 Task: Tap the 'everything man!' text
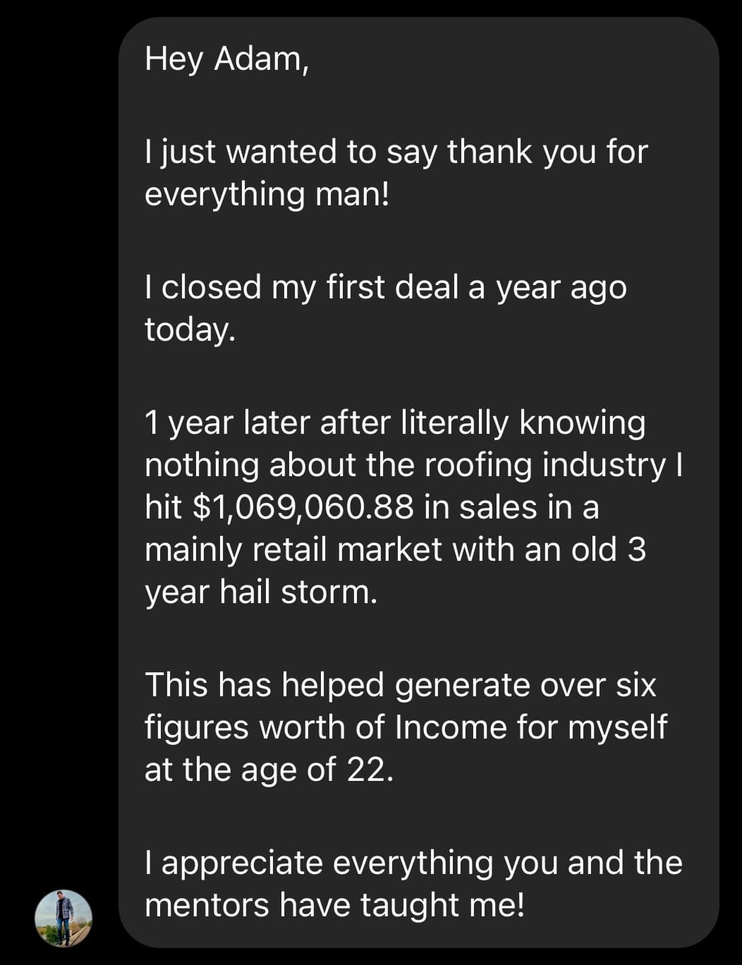(x=267, y=195)
